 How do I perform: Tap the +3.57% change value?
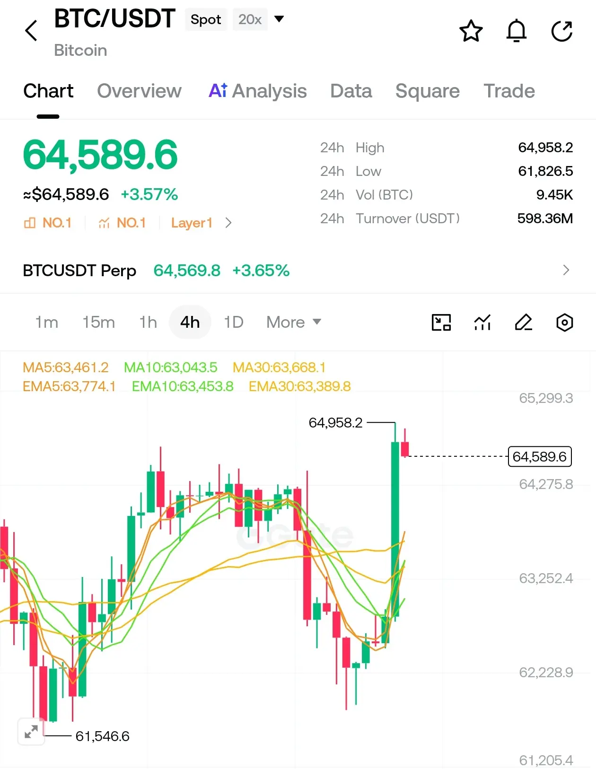point(149,194)
